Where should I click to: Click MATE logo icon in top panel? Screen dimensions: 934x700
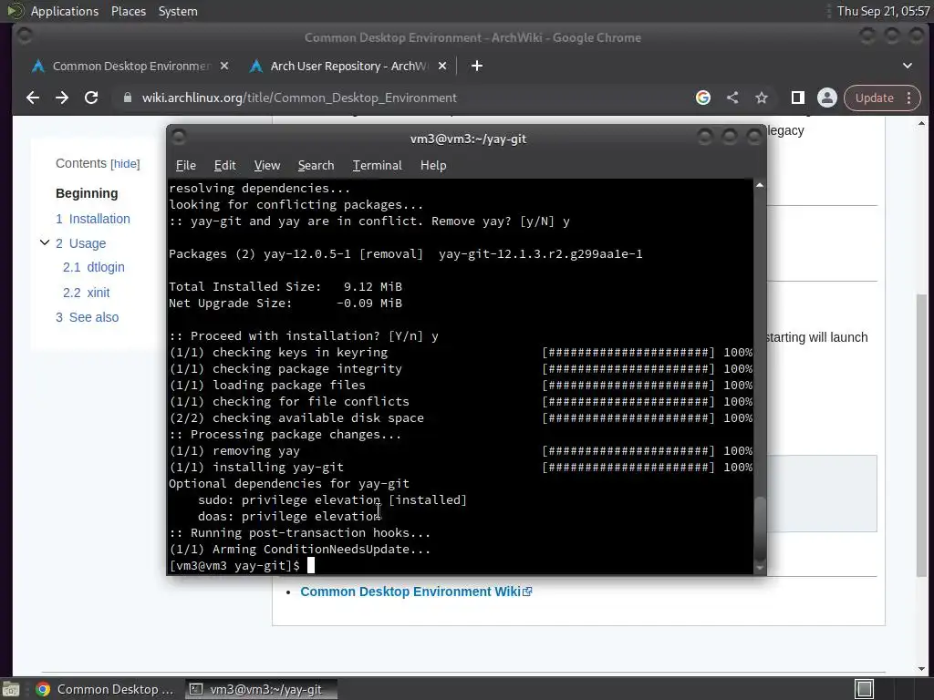tap(15, 11)
